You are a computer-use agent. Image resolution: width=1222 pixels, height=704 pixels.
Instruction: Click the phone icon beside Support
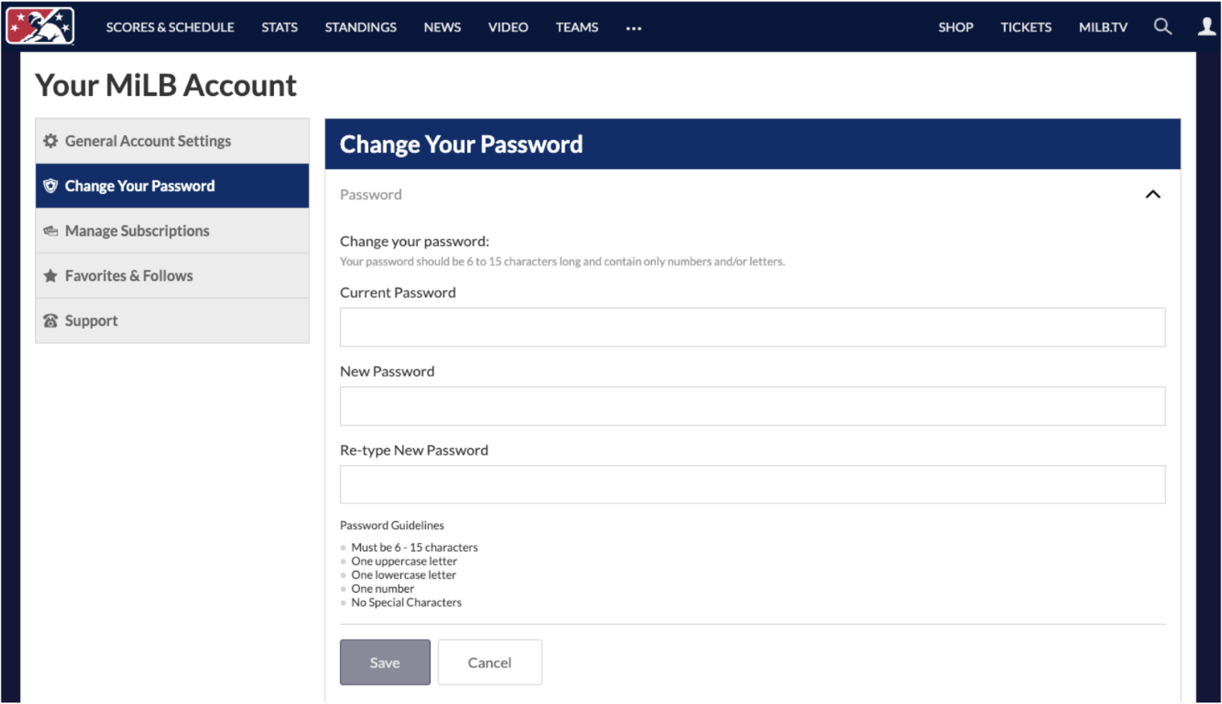pos(50,320)
